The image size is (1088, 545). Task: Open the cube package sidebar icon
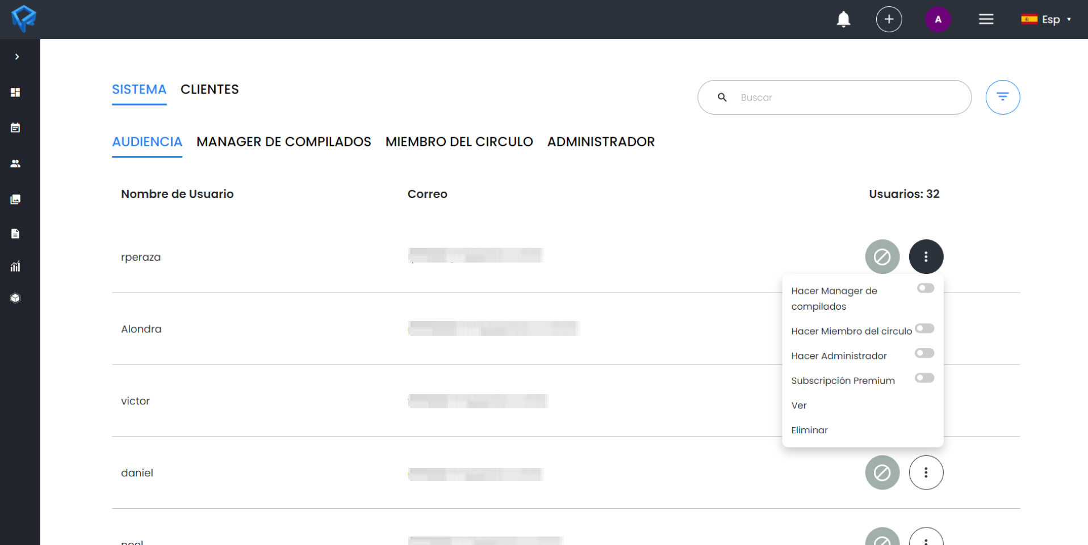[15, 298]
